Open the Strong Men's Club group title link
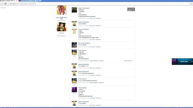193x108 pixels. 62,18
